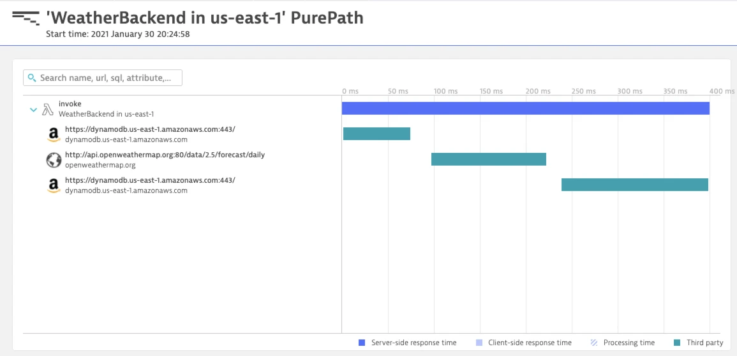737x356 pixels.
Task: Click the 100 ms axis label
Action: coord(445,91)
